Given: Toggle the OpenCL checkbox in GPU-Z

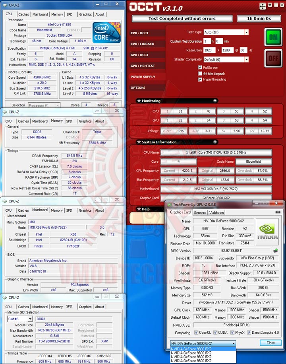Looking at the screenshot, I should [x=196, y=333].
